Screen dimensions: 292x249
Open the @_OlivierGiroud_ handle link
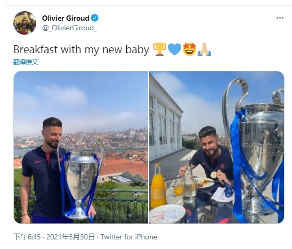[70, 28]
